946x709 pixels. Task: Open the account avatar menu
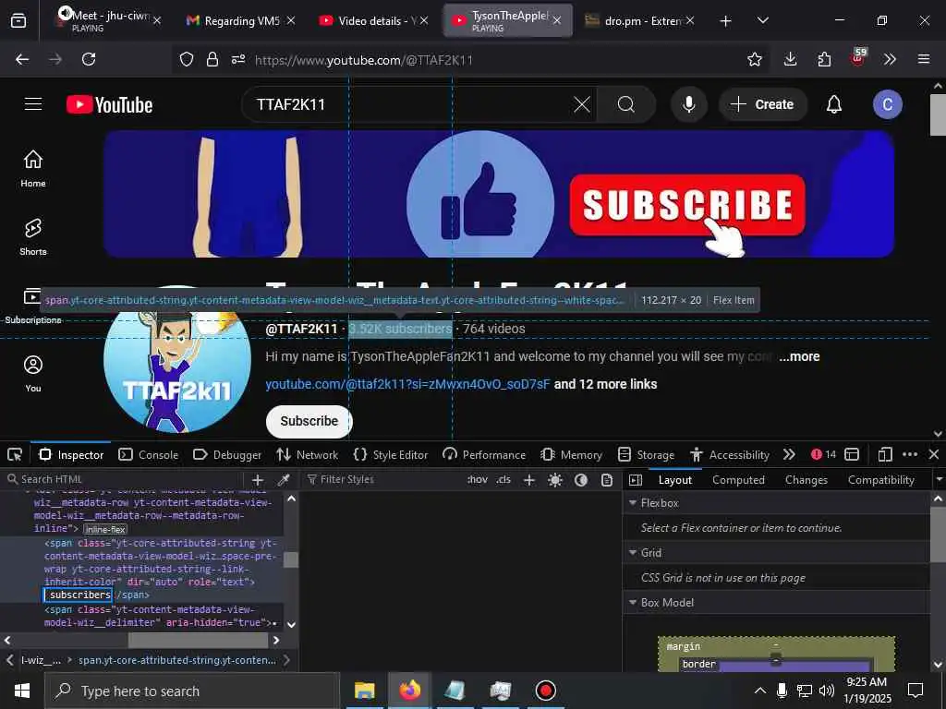pos(888,104)
